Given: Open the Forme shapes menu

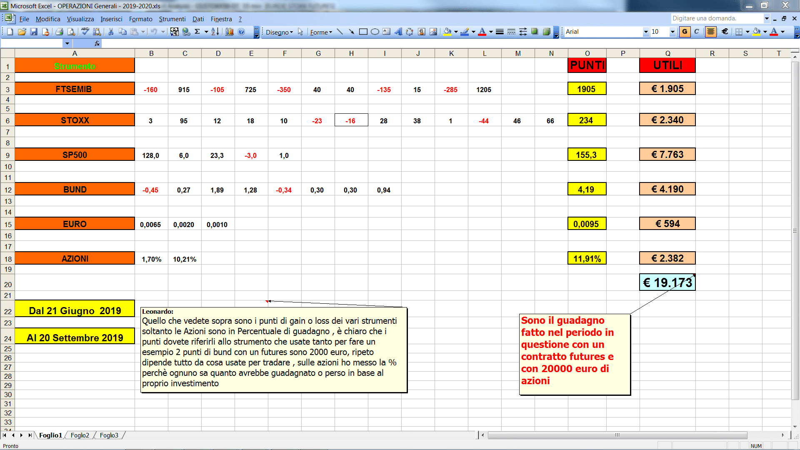Looking at the screenshot, I should coord(321,32).
